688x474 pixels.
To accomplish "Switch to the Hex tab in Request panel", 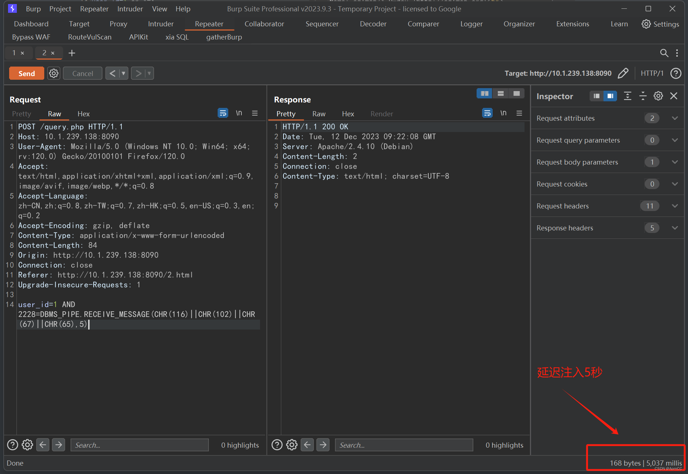I will click(83, 114).
